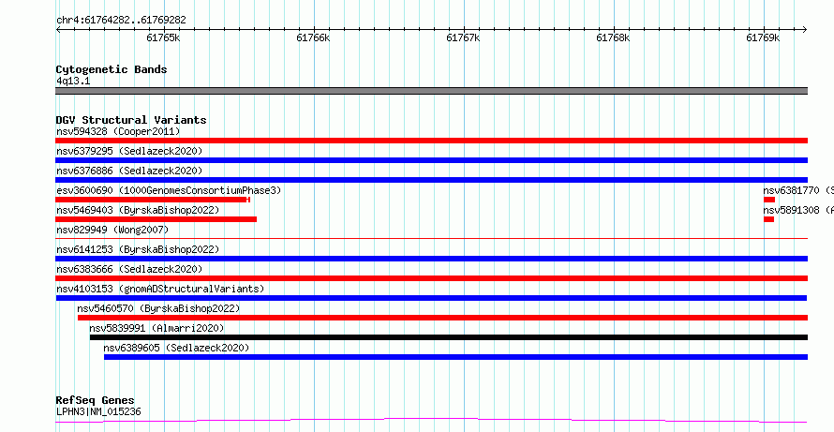Open the nsv4103153 (gnomADStructuralVariants) label

coord(160,289)
